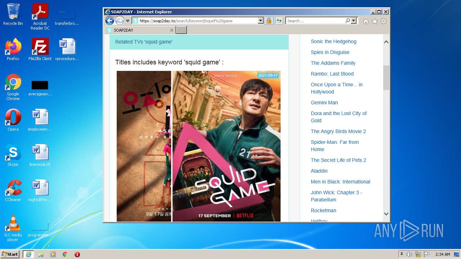Expand search provider dropdown

[x=354, y=21]
